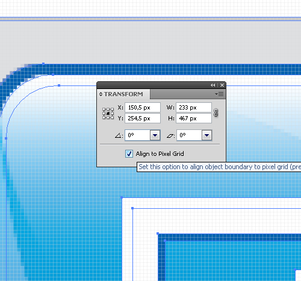Select the TRANSFORM tab title
301x281 pixels.
click(x=123, y=94)
